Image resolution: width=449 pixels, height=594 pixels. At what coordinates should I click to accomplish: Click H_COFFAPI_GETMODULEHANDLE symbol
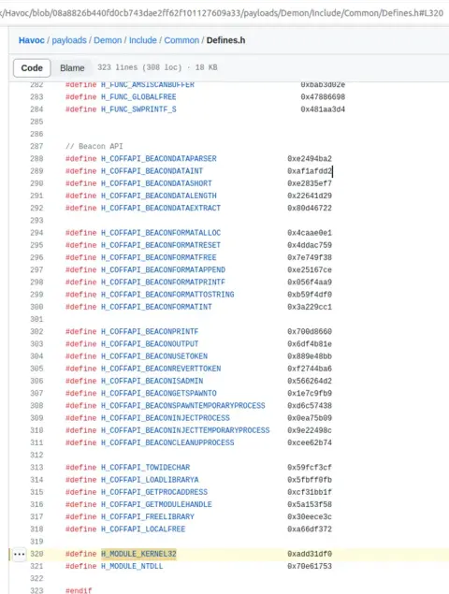point(156,504)
